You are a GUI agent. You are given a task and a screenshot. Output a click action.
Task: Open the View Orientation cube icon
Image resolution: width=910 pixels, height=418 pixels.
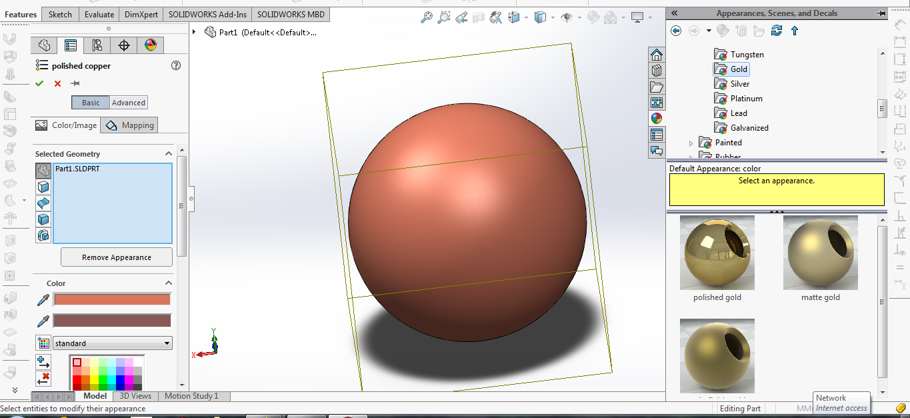click(513, 17)
